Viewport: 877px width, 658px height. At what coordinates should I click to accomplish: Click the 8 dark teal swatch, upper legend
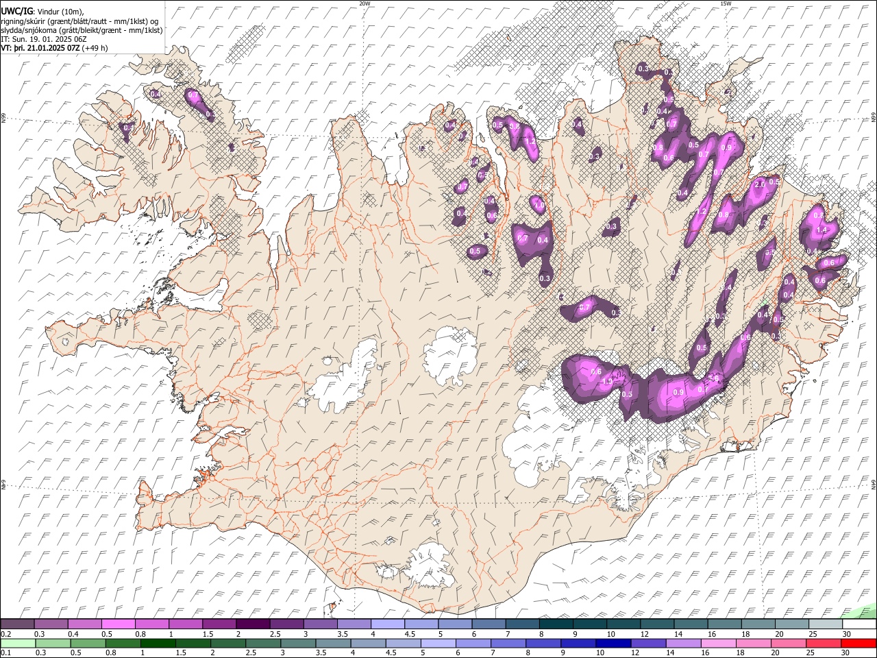[556, 624]
